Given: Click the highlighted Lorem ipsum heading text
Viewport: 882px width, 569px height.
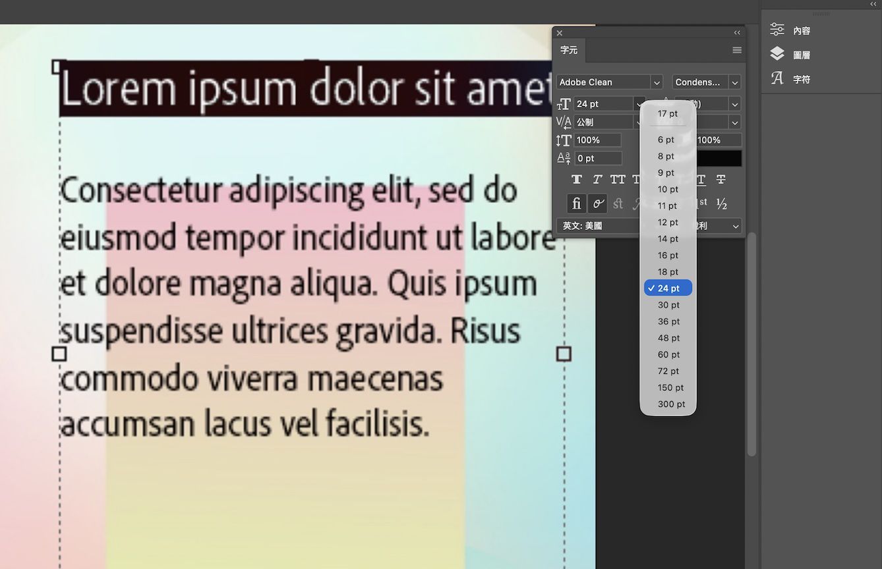Looking at the screenshot, I should pos(307,89).
